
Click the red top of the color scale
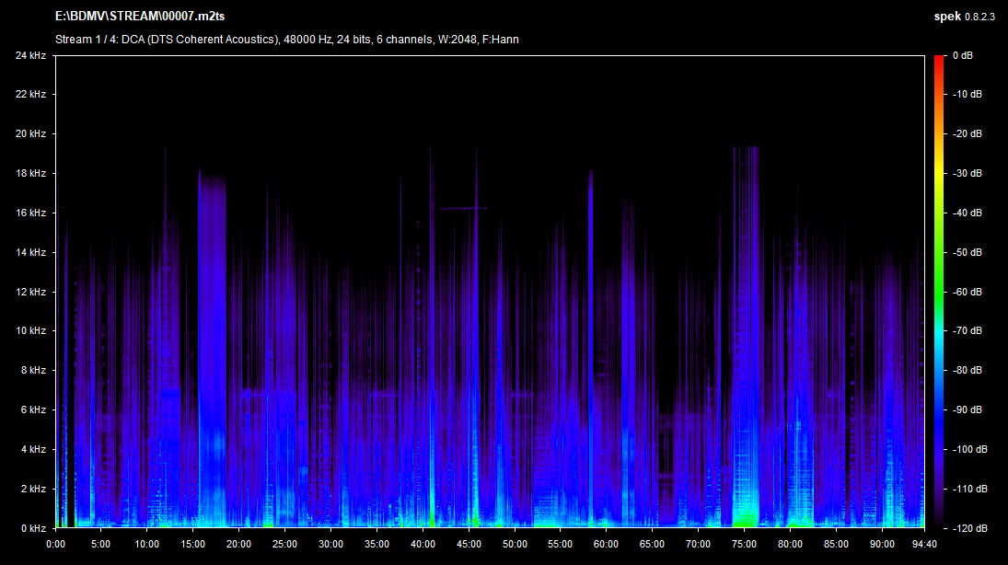click(x=939, y=60)
